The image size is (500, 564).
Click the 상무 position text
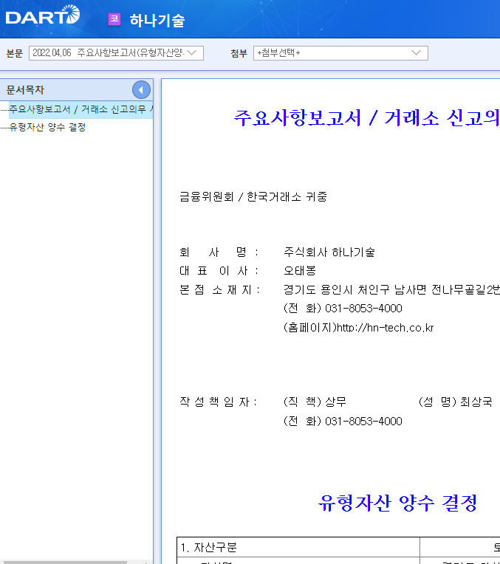click(335, 402)
